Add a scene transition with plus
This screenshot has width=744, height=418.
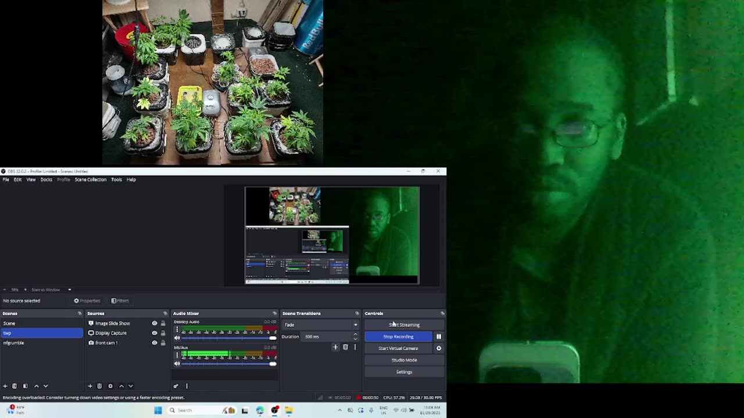pos(335,347)
